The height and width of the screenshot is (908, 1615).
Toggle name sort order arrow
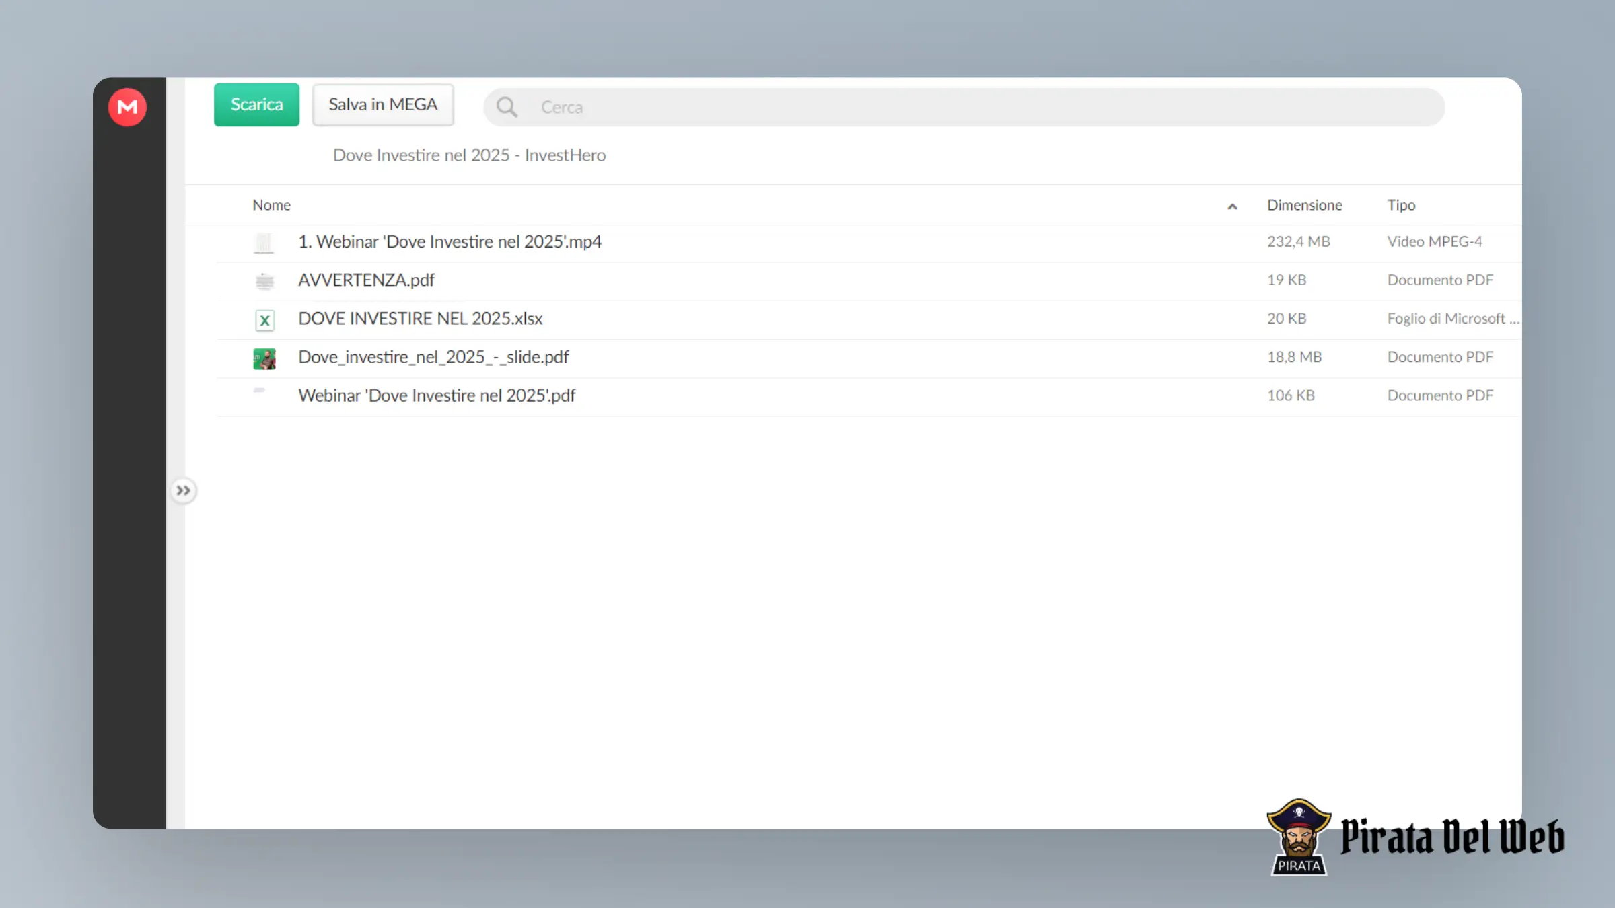tap(1232, 206)
